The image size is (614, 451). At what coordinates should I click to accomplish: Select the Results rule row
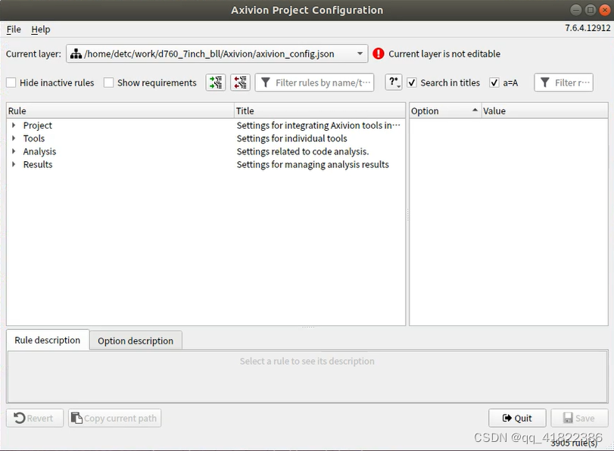pyautogui.click(x=206, y=164)
